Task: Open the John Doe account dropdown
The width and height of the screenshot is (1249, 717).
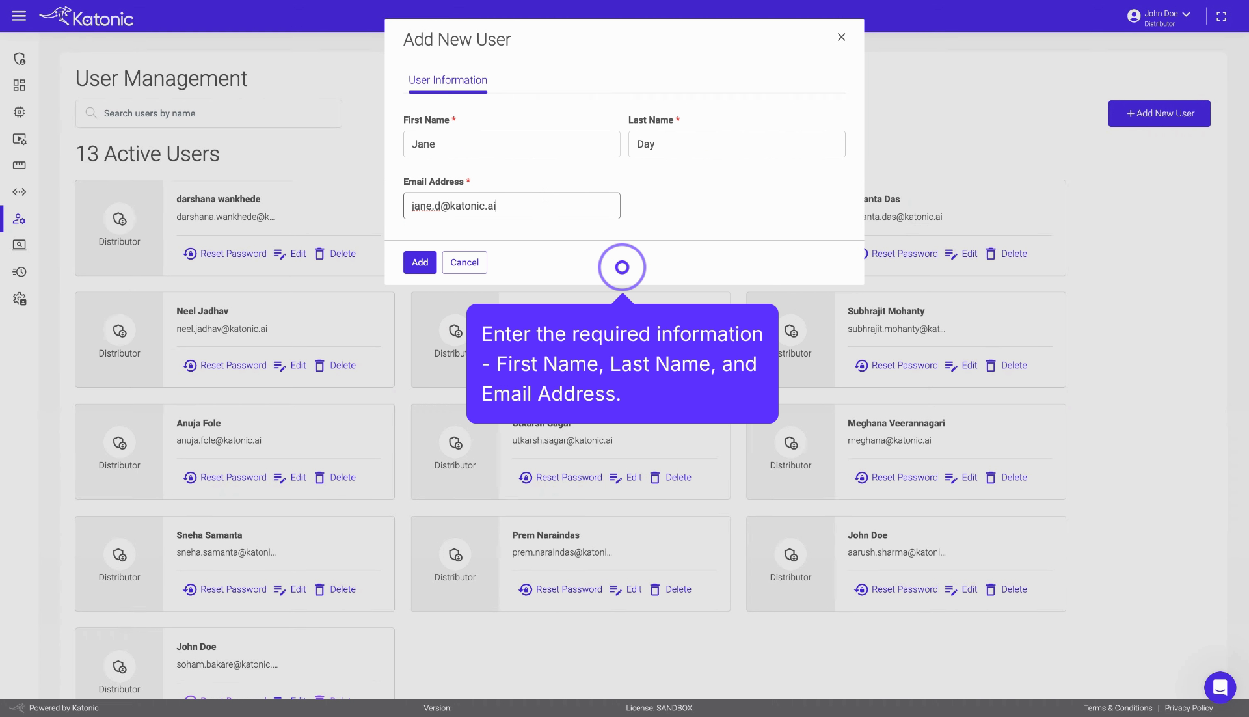Action: pos(1158,15)
